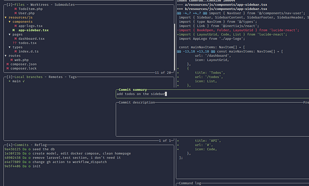The height and width of the screenshot is (186, 309).
Task: Switch to the Worktrees tab
Action: pyautogui.click(x=39, y=5)
